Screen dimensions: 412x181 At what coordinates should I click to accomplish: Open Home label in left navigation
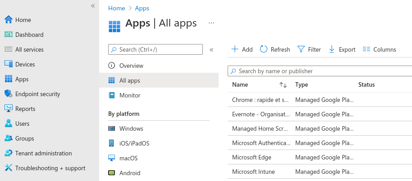point(23,20)
